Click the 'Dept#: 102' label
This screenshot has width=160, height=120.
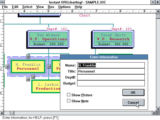click(57, 29)
